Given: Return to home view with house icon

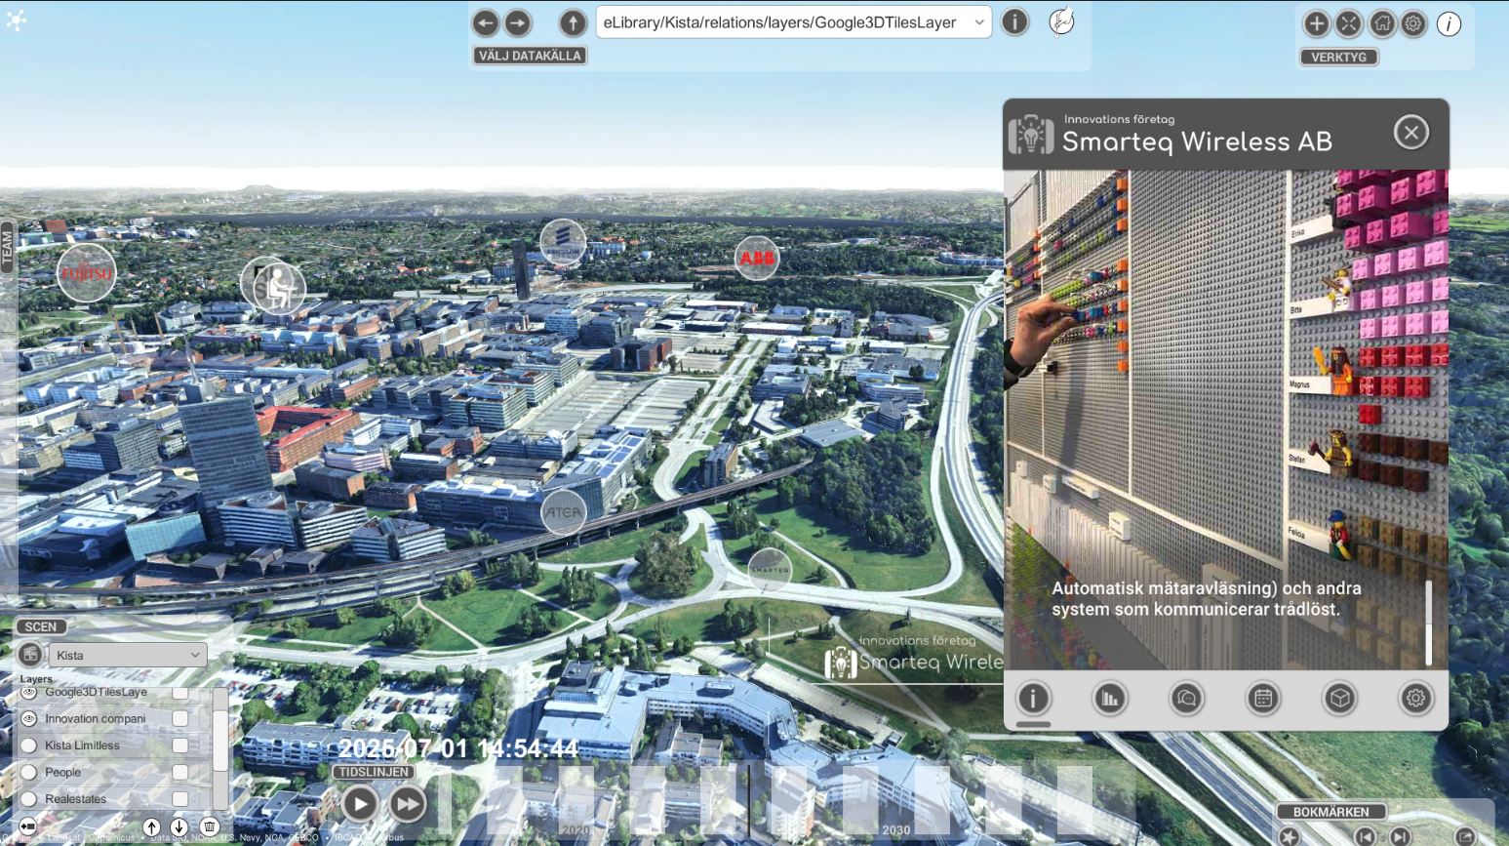Looking at the screenshot, I should point(1381,23).
